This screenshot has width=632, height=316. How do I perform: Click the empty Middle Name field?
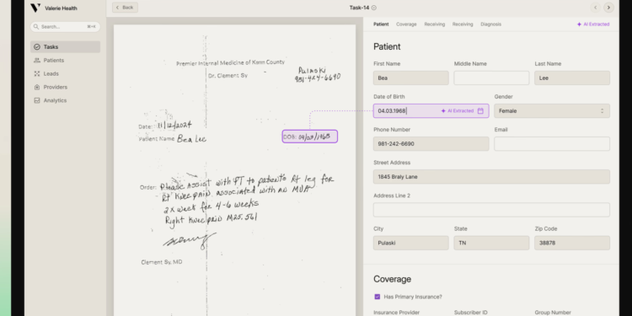pos(491,78)
